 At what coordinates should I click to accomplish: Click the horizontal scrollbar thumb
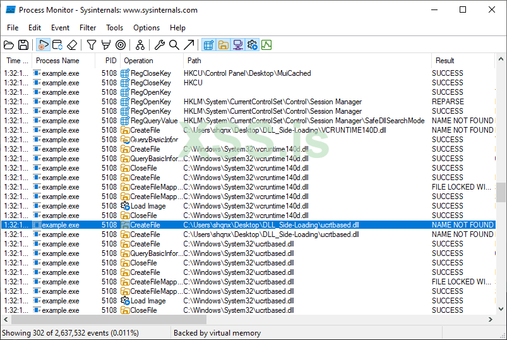pyautogui.click(x=109, y=319)
